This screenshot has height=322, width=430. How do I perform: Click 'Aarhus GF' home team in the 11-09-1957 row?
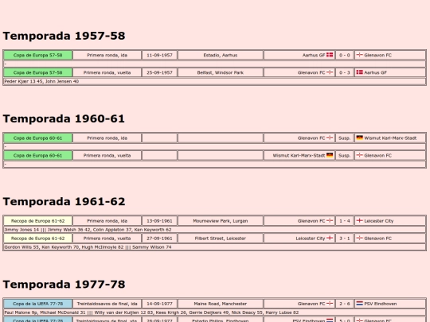(314, 55)
